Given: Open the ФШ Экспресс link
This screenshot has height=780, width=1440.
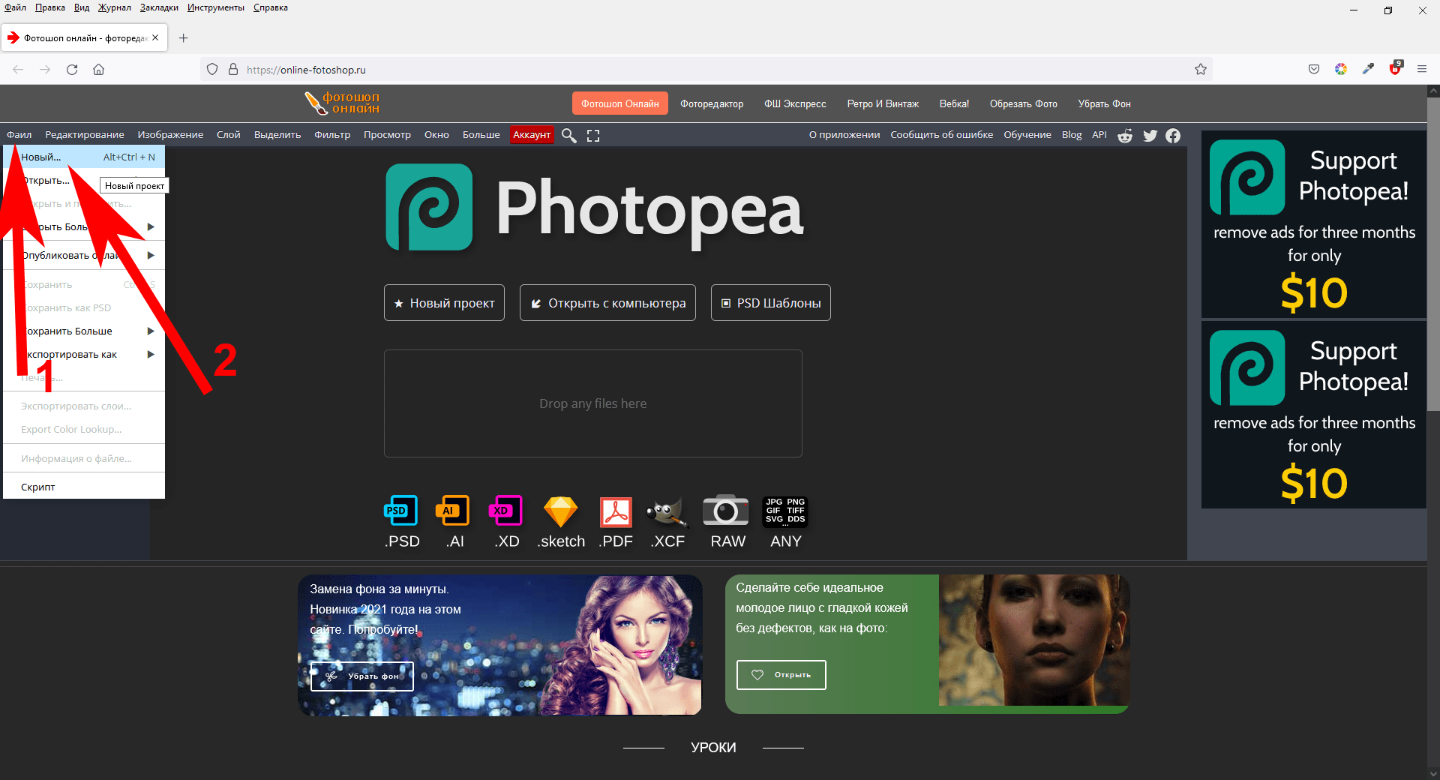Looking at the screenshot, I should [x=795, y=104].
